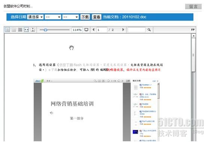Screen dimensions: 209x142
Task: Click the 创盟软件公司时刻... title
Action: (18, 6)
